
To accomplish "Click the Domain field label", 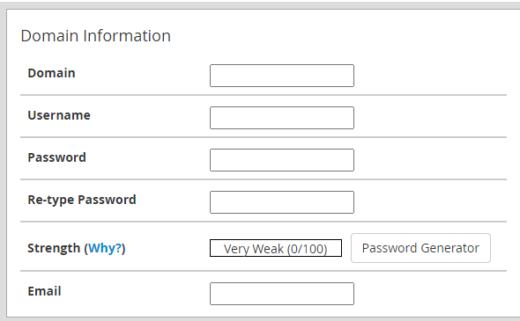I will [x=51, y=73].
